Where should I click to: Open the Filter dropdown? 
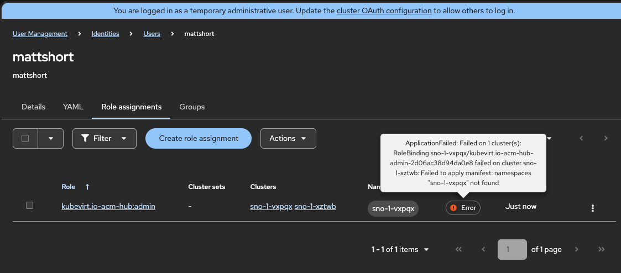(105, 138)
